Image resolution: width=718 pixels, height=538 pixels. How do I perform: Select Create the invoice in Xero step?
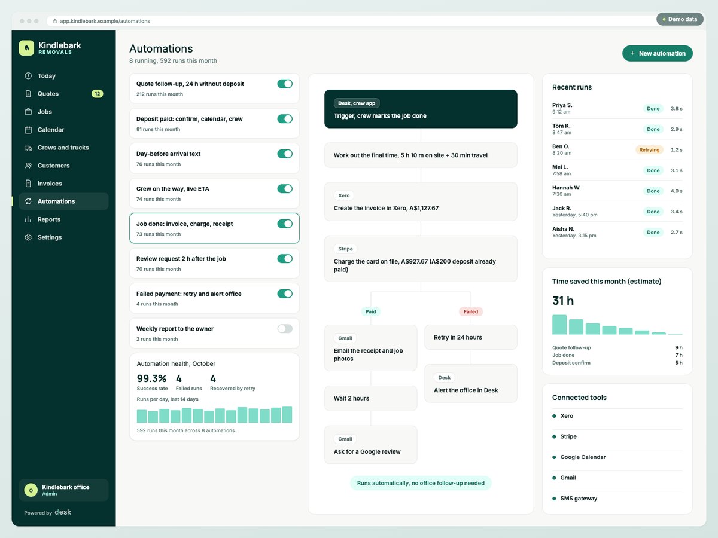pyautogui.click(x=421, y=201)
